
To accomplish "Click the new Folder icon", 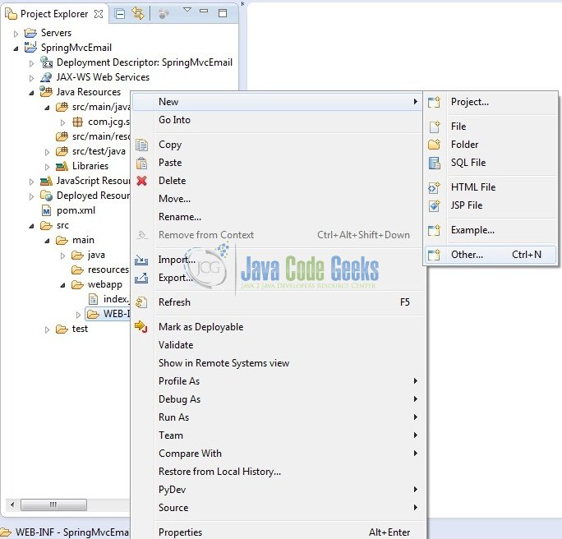I will pyautogui.click(x=434, y=145).
